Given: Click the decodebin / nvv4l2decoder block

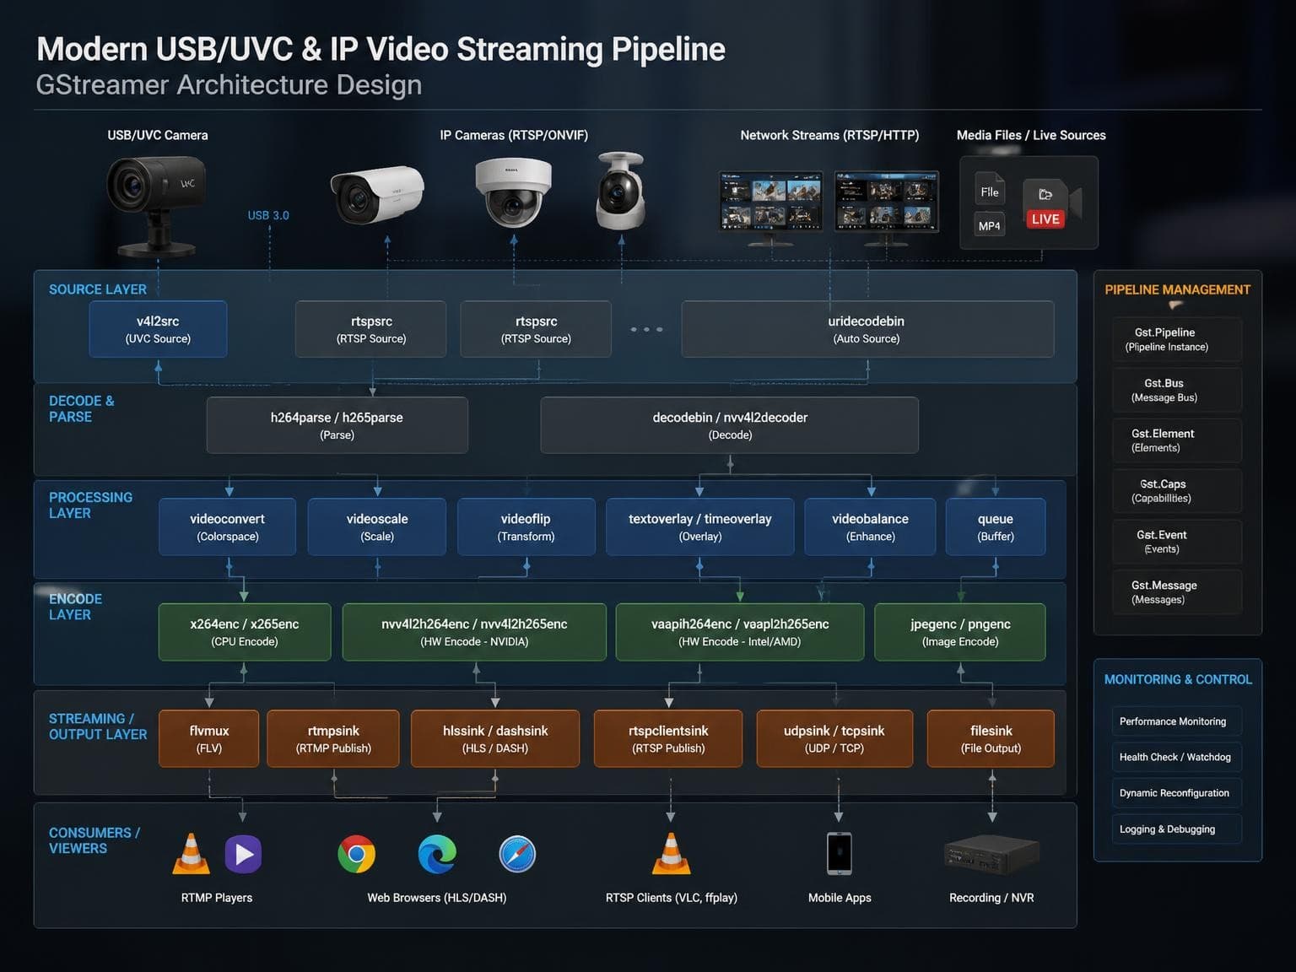Looking at the screenshot, I should coord(730,425).
